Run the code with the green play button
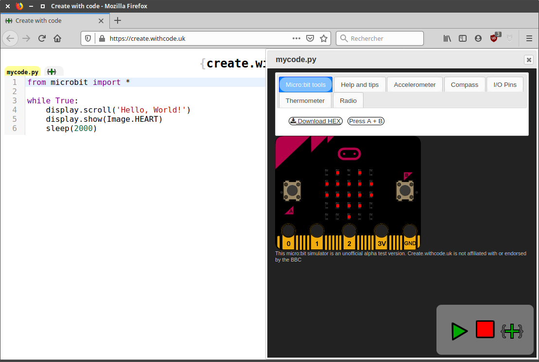This screenshot has width=539, height=362. 459,331
